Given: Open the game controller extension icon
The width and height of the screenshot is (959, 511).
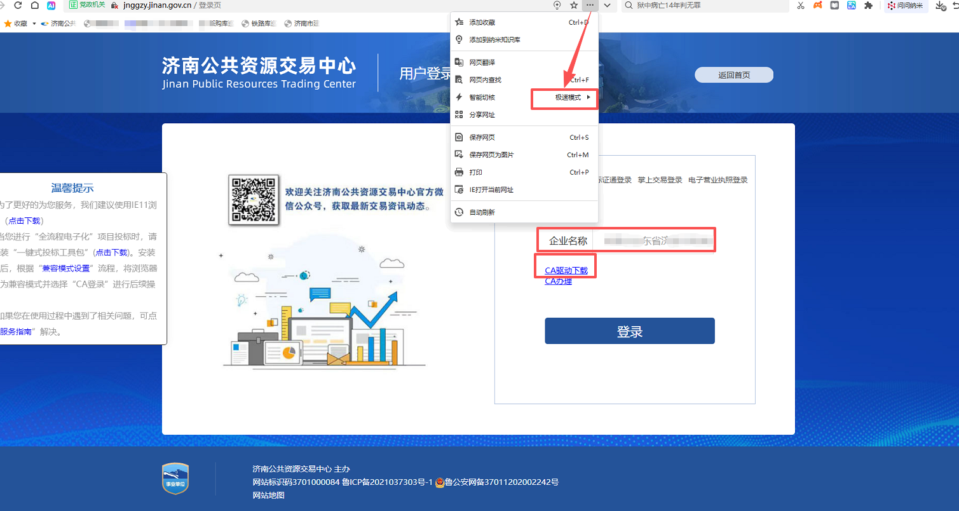Looking at the screenshot, I should (x=818, y=5).
